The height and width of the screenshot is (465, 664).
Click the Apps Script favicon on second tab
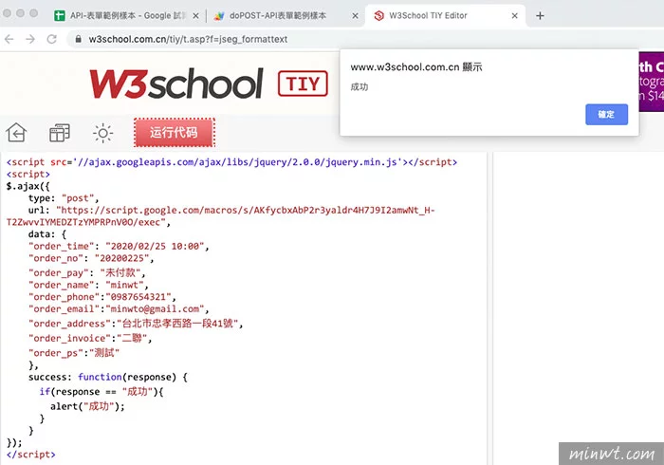click(218, 16)
